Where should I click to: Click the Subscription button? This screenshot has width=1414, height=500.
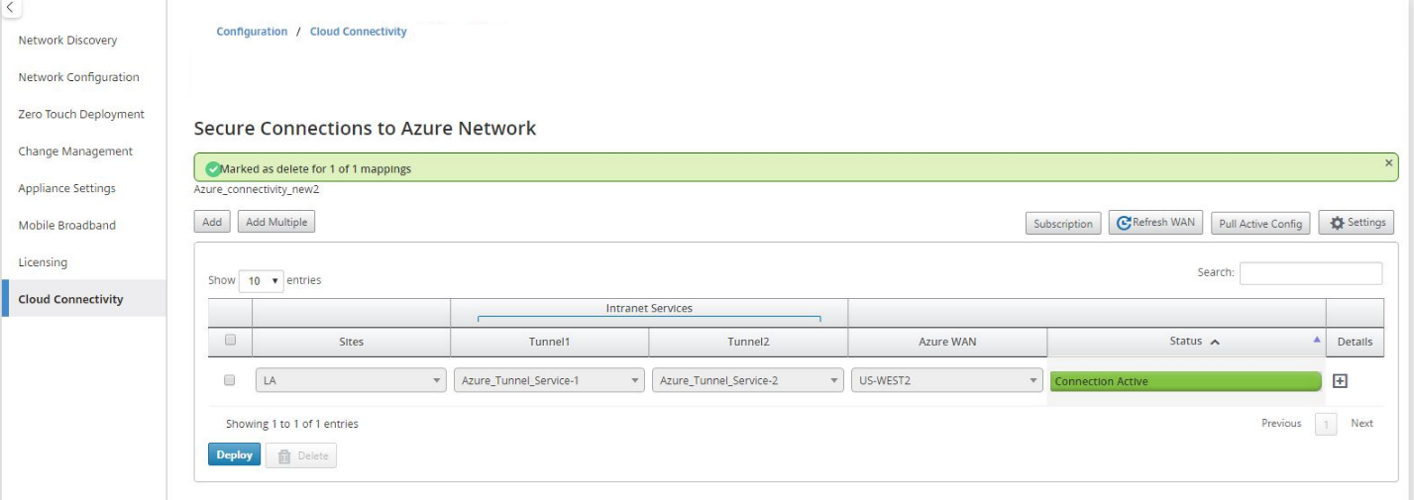(x=1062, y=224)
